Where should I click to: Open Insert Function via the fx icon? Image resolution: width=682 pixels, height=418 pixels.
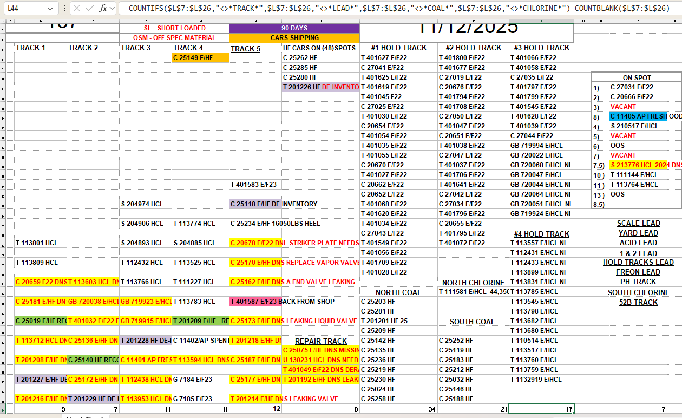(x=103, y=8)
